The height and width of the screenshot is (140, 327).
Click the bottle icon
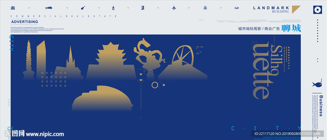(x=113, y=8)
